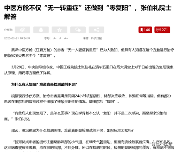Open the comments button showing 271
This screenshot has width=178, height=152.
pos(162,30)
